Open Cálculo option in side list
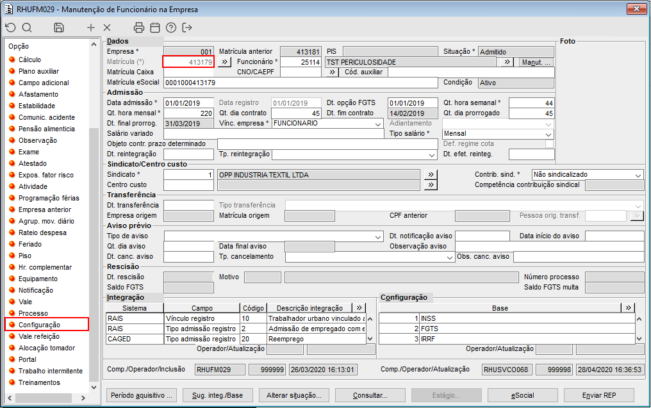This screenshot has height=408, width=651. 29,60
